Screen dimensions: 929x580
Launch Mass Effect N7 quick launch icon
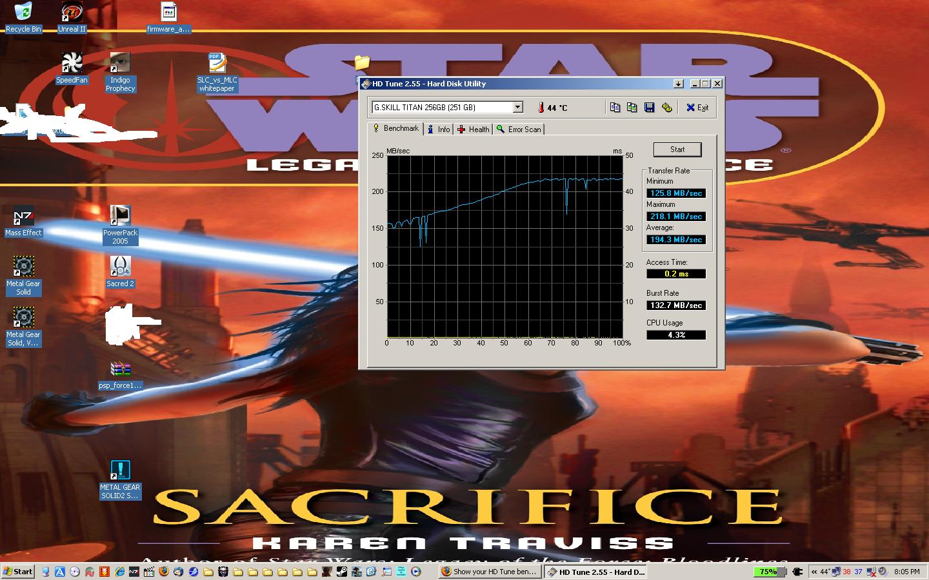(x=134, y=572)
